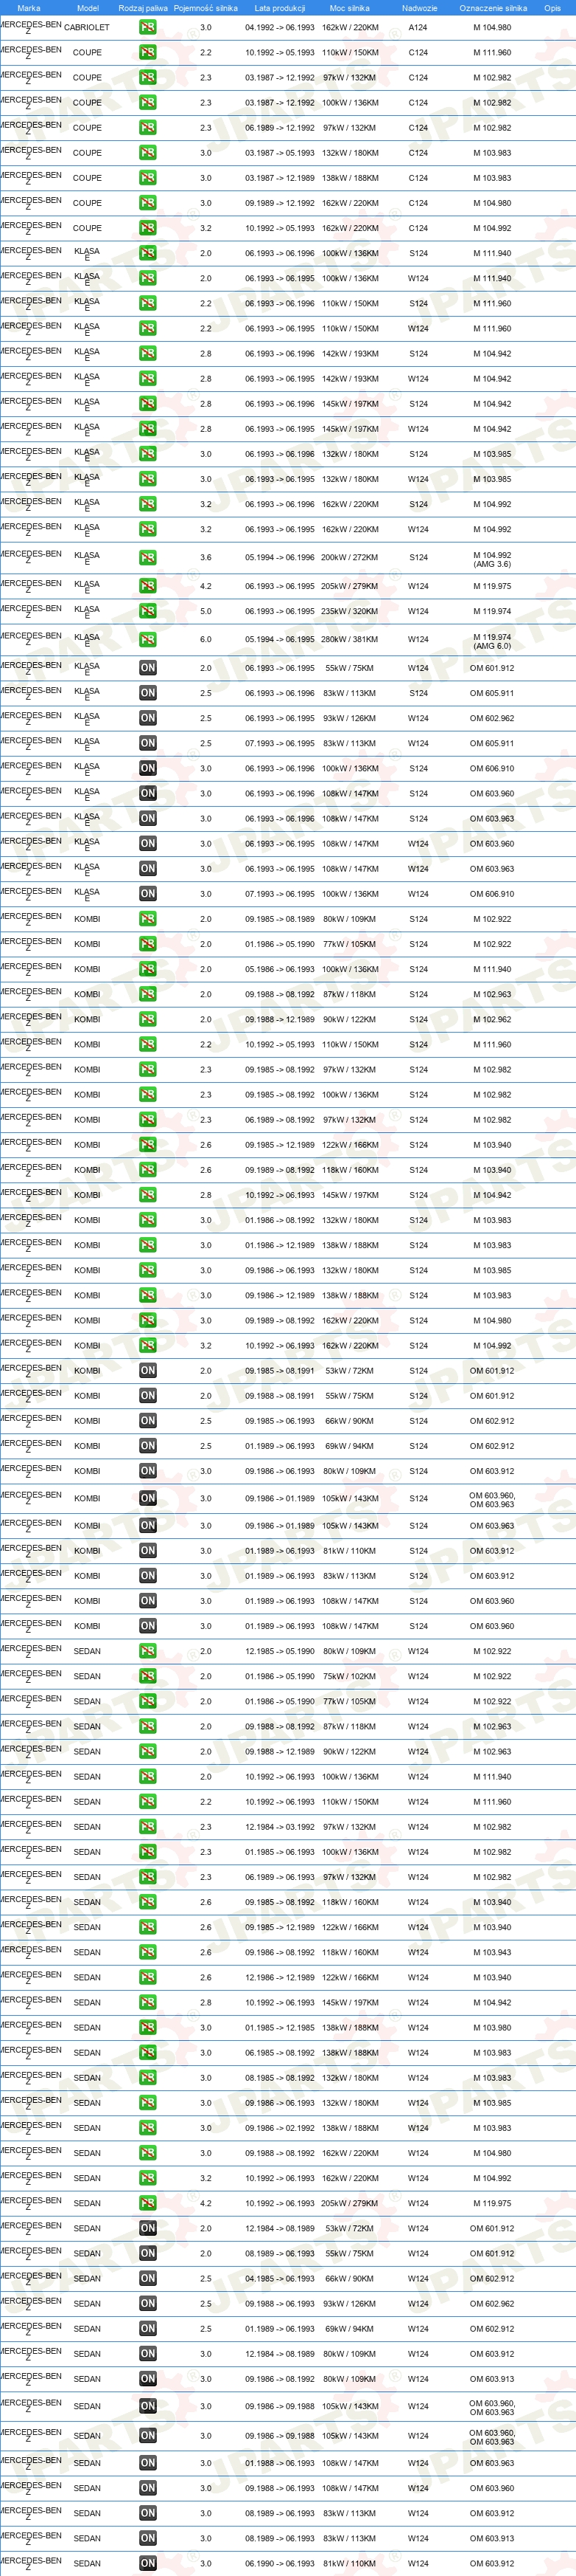The height and width of the screenshot is (2576, 576).
Task: Click the Lata produkcji column header
Action: 279,8
